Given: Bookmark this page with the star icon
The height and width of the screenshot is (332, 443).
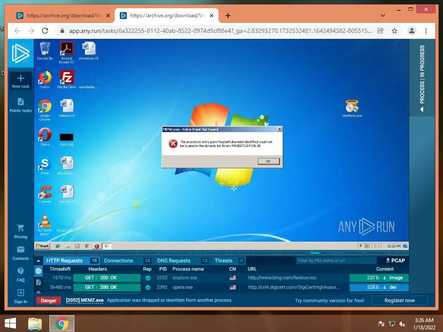Looking at the screenshot, I should 395,31.
